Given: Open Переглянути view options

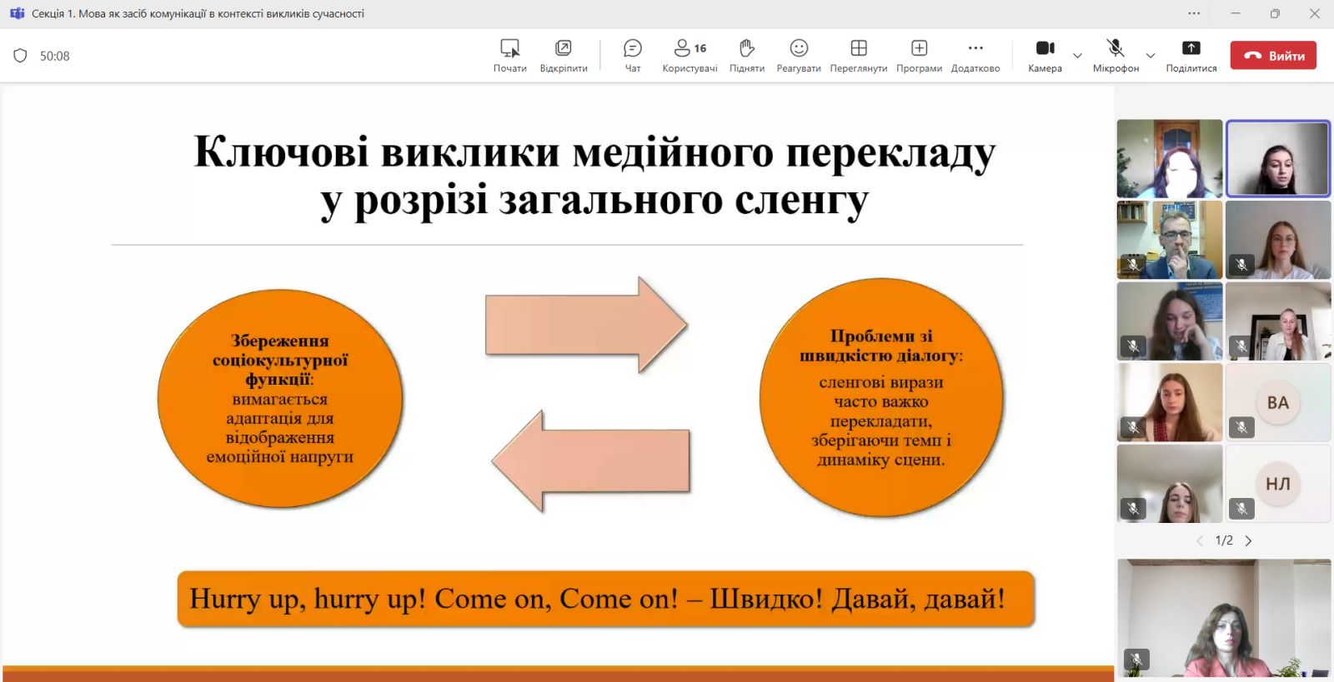Looking at the screenshot, I should 858,55.
